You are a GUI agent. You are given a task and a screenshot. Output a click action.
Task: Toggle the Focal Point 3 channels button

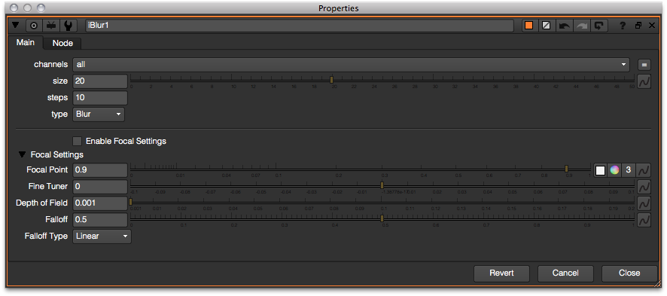[x=629, y=170]
